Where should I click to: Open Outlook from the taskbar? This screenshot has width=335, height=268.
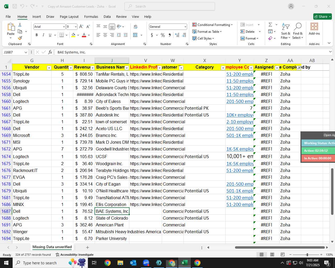pos(133,263)
